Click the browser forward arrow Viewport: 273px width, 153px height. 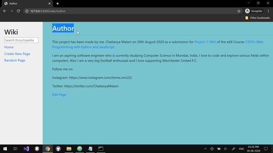point(12,11)
